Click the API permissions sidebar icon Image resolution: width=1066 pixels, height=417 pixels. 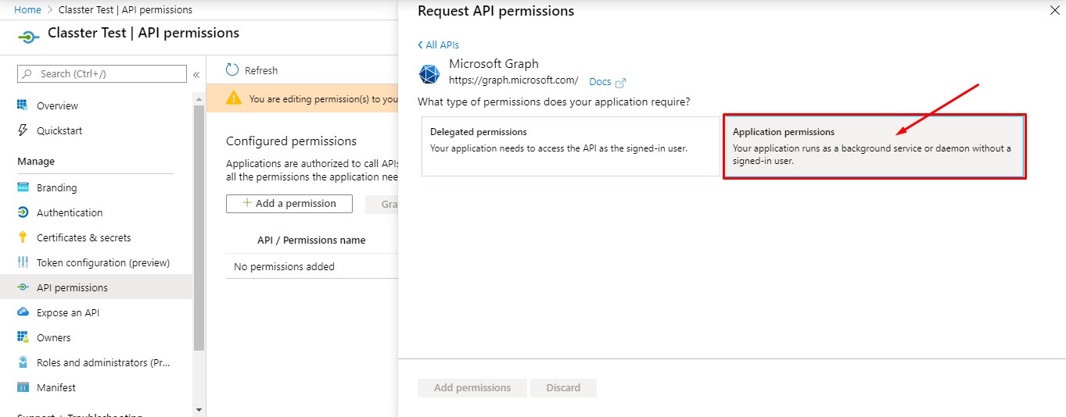click(x=23, y=287)
